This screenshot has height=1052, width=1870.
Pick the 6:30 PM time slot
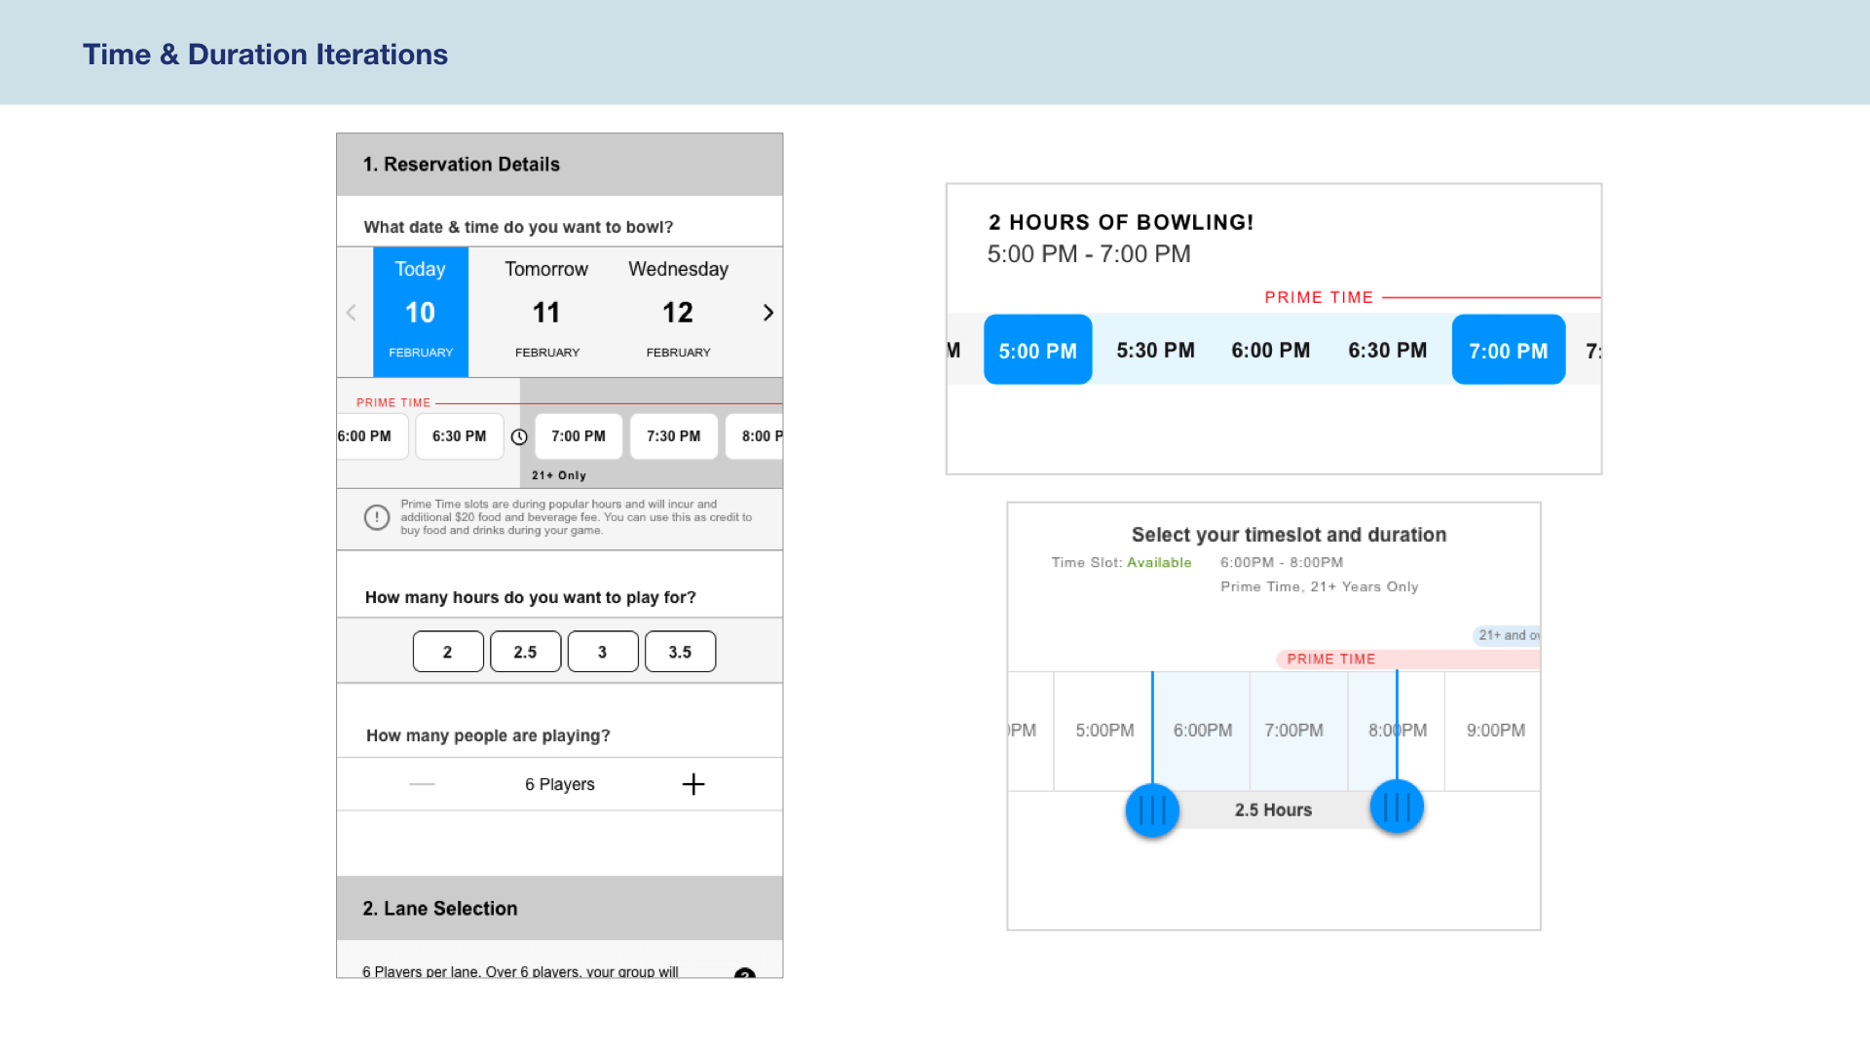tap(459, 436)
